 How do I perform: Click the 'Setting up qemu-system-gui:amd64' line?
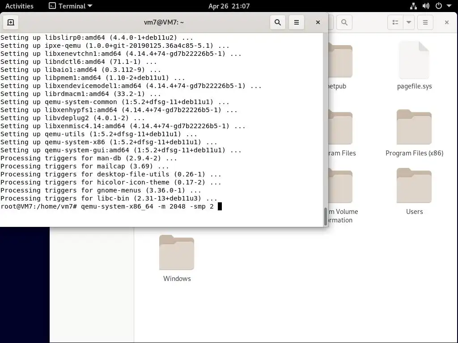coord(121,150)
